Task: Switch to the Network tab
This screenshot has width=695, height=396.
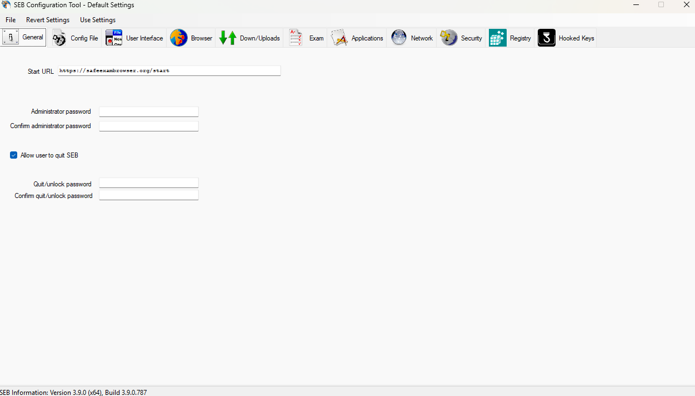Action: pyautogui.click(x=412, y=38)
